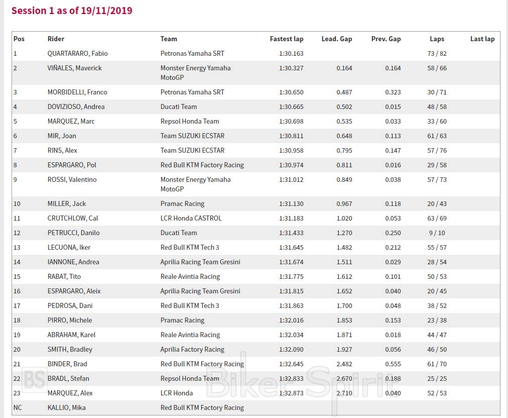This screenshot has height=418, width=508.
Task: Click Team SUZUKI ECSTAR in Mir's row
Action: pos(192,136)
